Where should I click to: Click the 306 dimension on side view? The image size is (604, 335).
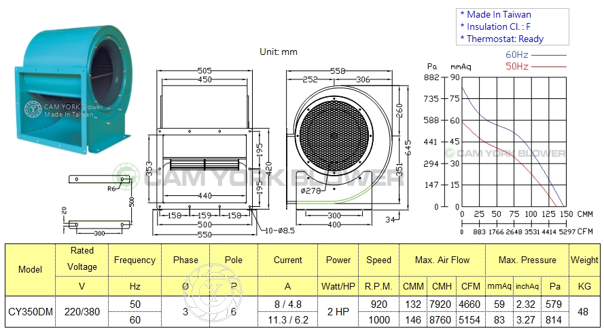pyautogui.click(x=363, y=79)
